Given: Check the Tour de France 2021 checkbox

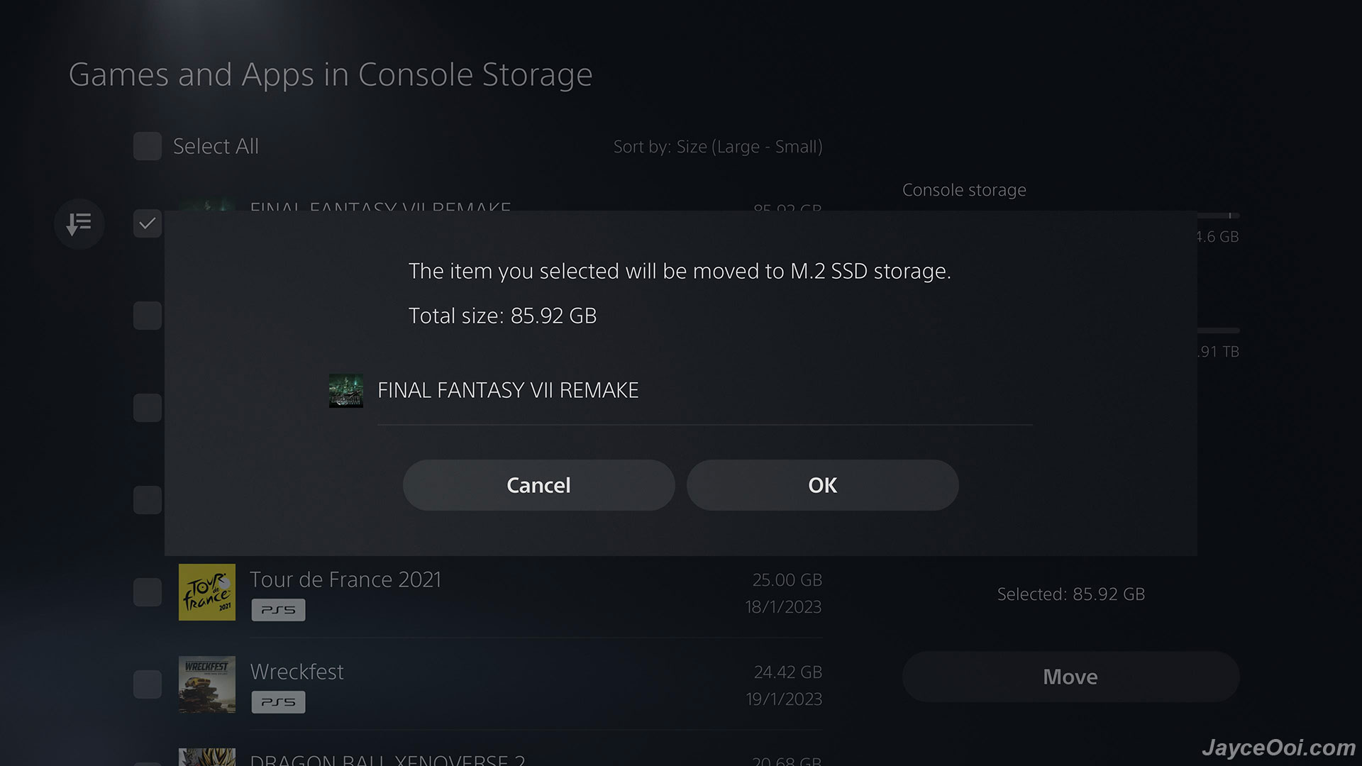Looking at the screenshot, I should (x=148, y=592).
